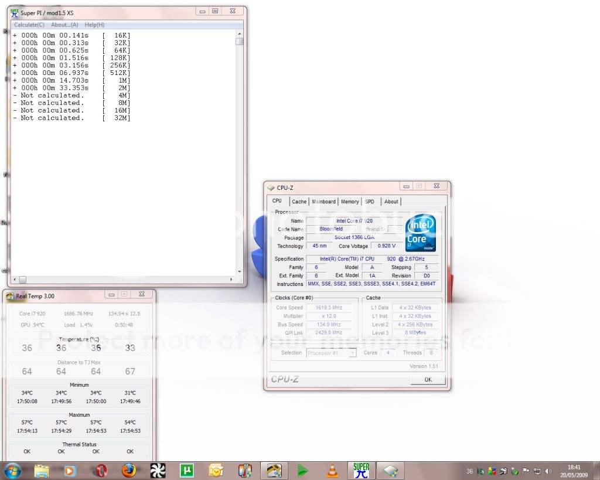Expand the Processor #1 selection dropdown

pos(352,353)
